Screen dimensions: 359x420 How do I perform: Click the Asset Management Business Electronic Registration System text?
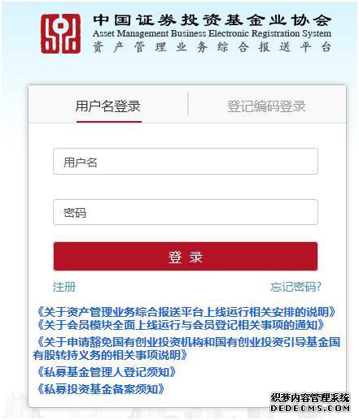tap(212, 34)
